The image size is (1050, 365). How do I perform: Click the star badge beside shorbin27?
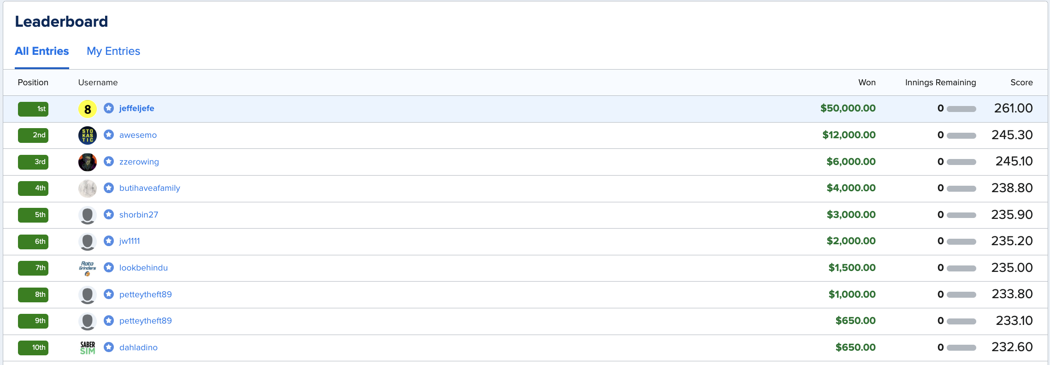[x=109, y=215]
